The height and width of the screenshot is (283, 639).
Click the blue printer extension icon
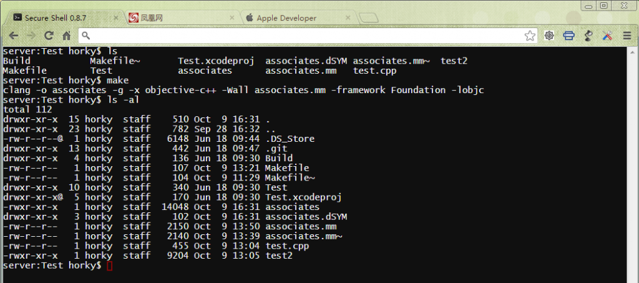(x=569, y=36)
